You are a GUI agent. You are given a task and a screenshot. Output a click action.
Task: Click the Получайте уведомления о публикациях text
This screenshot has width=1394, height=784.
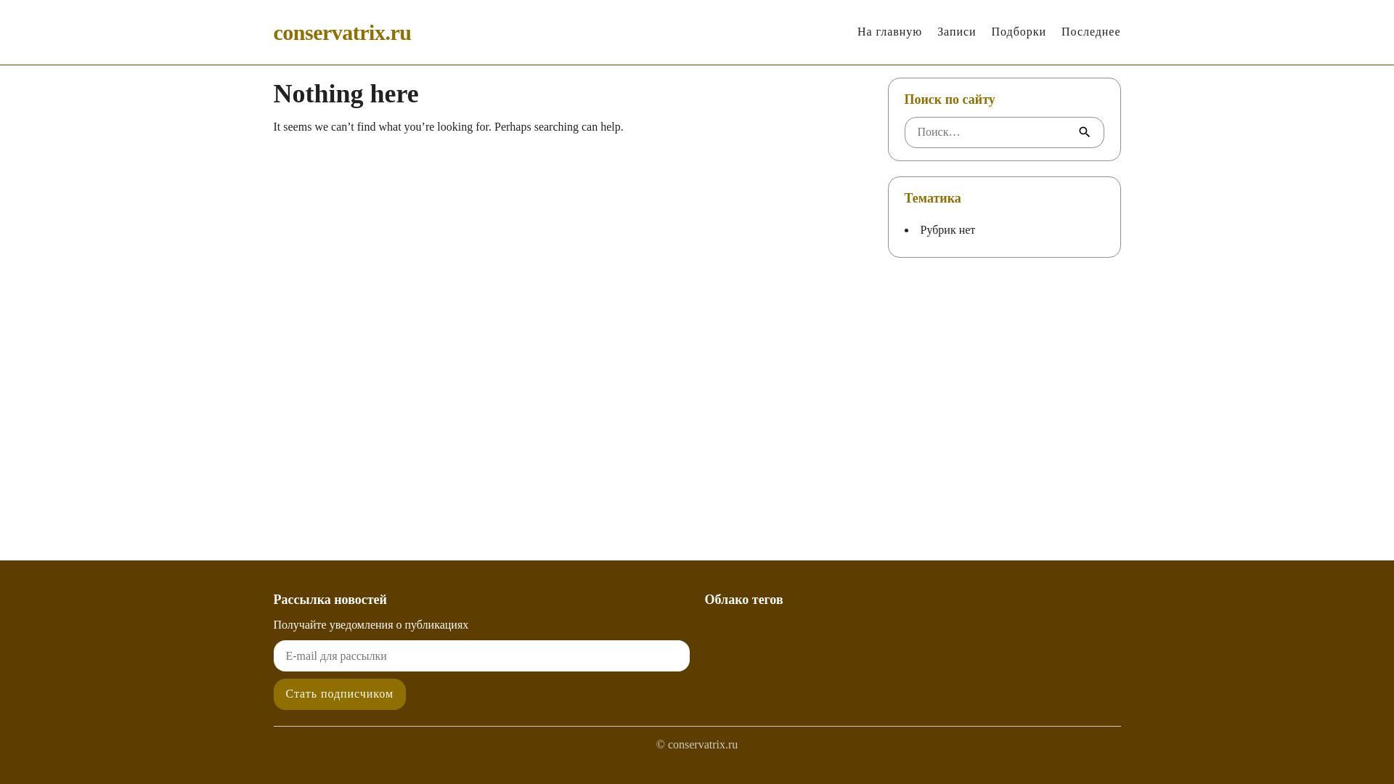370,625
